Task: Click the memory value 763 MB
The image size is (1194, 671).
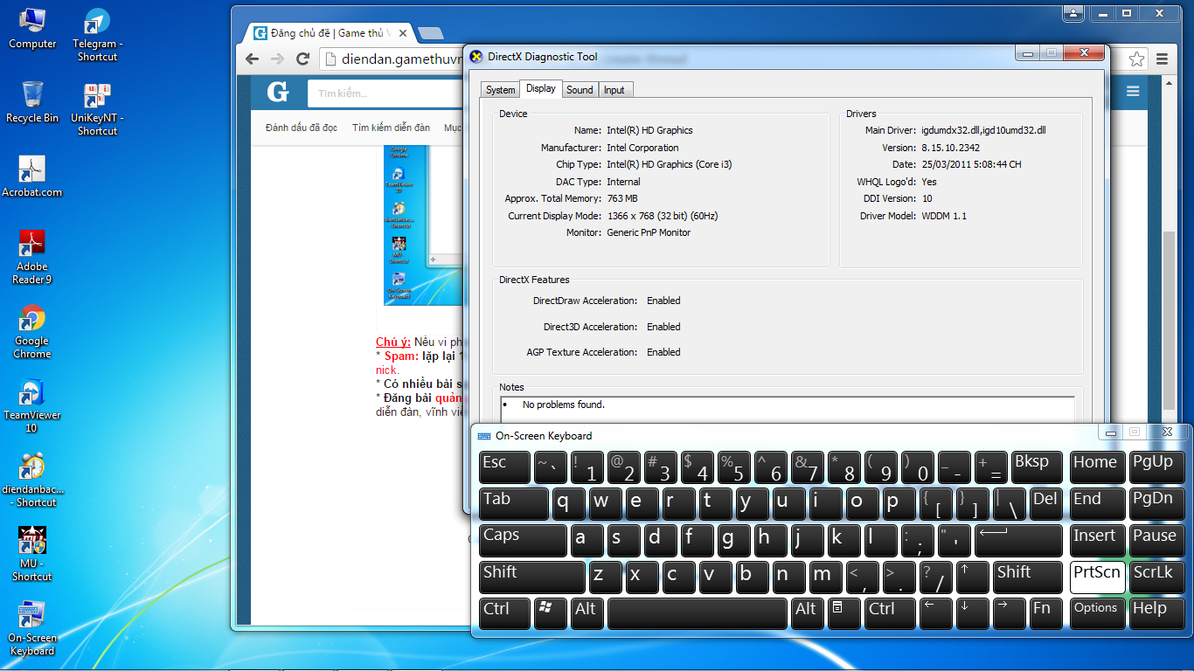Action: tap(622, 198)
